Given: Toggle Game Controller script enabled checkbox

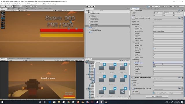Looking at the screenshot, I should click(x=134, y=88).
